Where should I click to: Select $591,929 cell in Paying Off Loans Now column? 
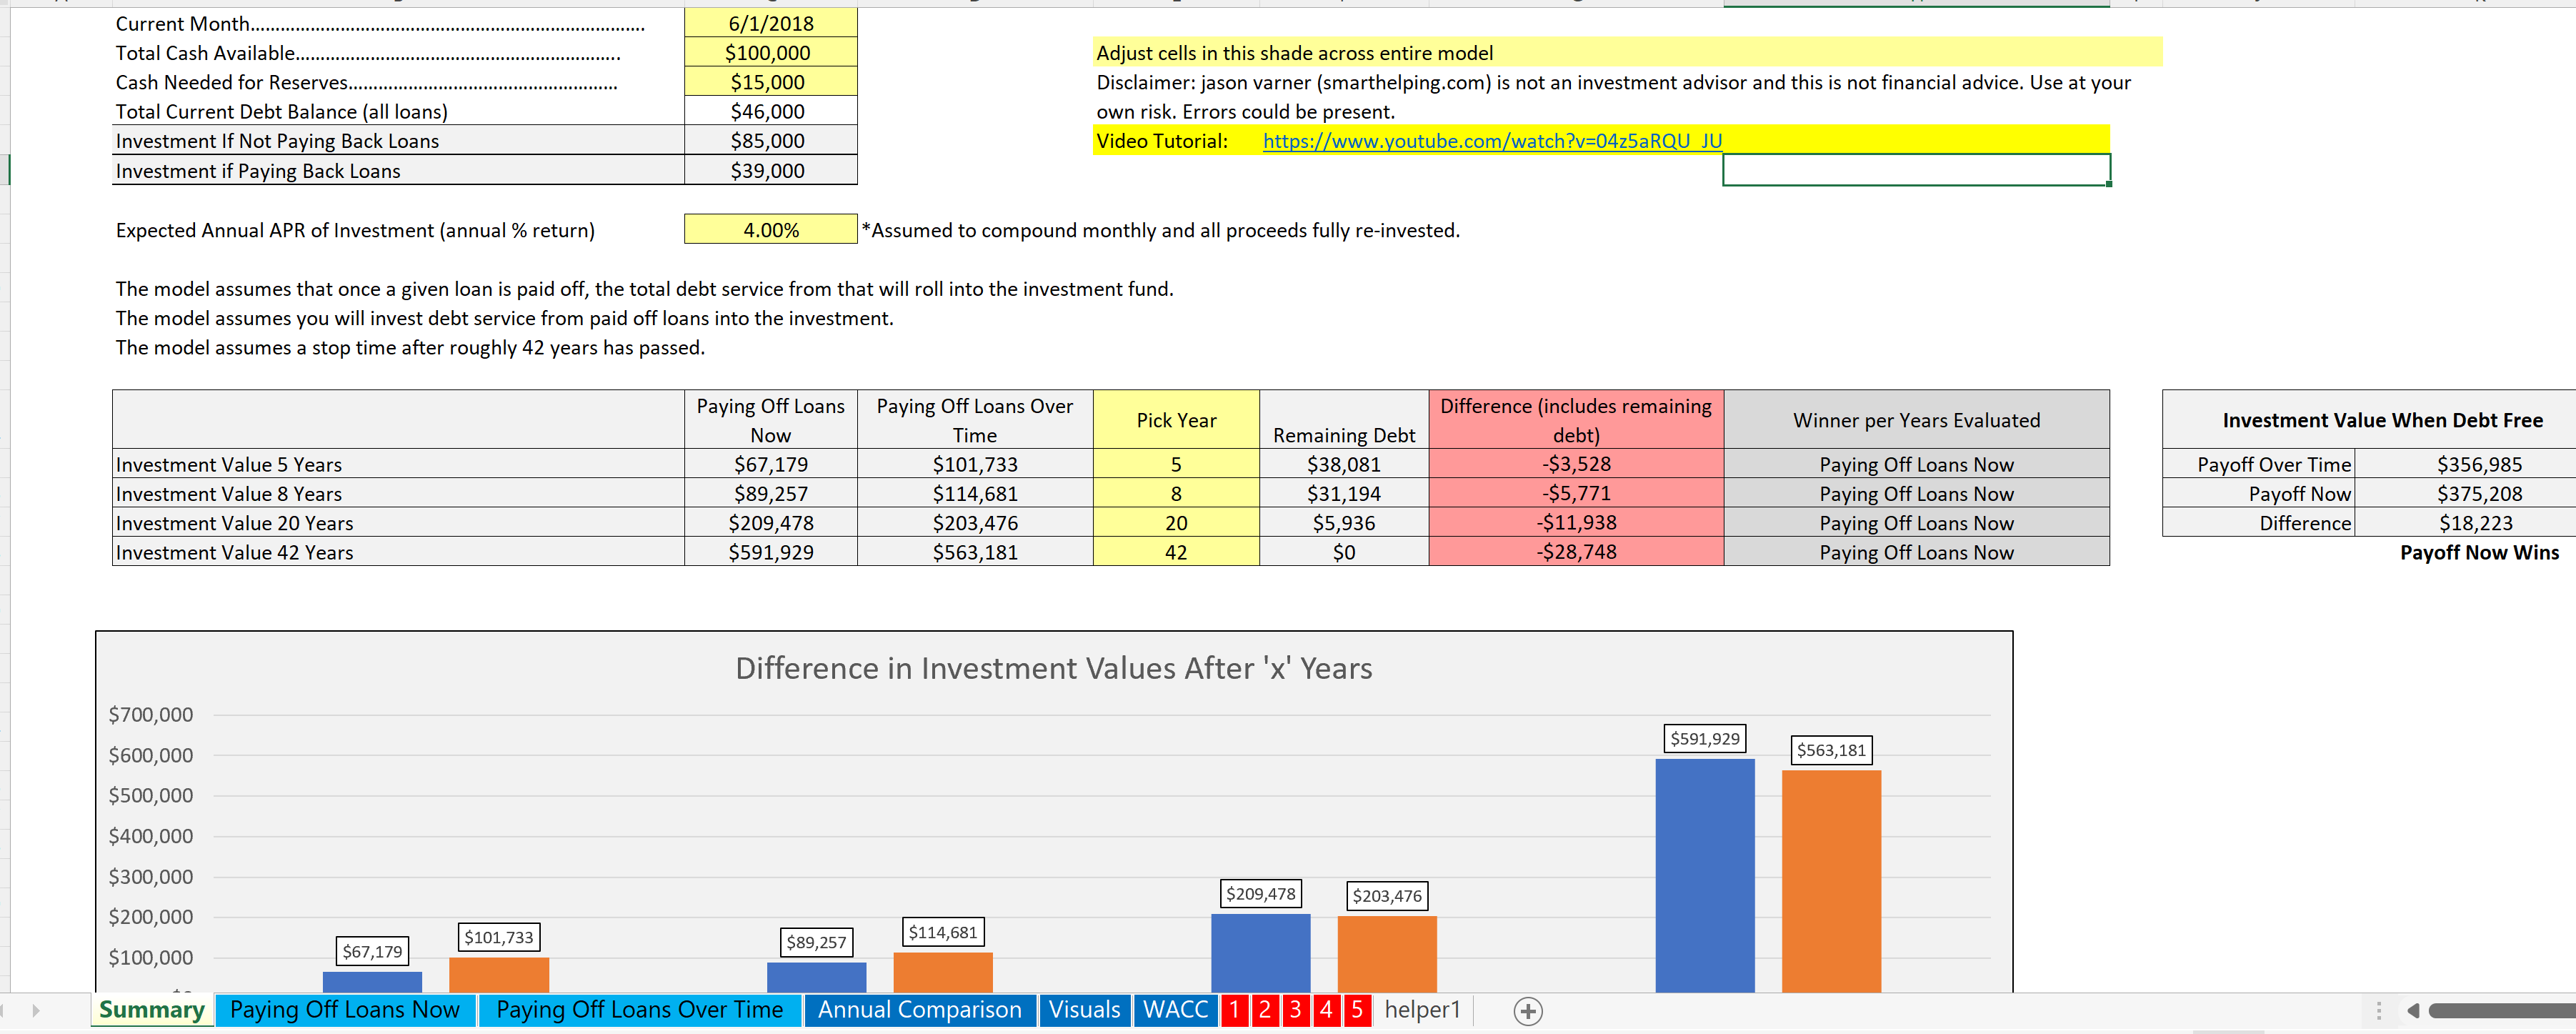tap(771, 552)
